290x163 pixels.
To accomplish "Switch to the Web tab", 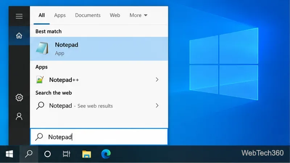I will point(115,15).
